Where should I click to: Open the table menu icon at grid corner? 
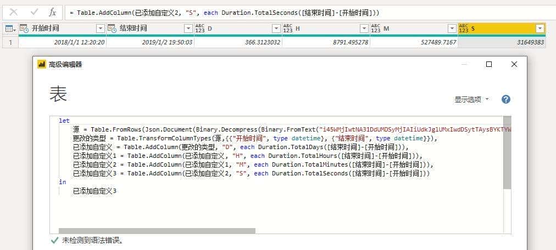click(x=10, y=29)
